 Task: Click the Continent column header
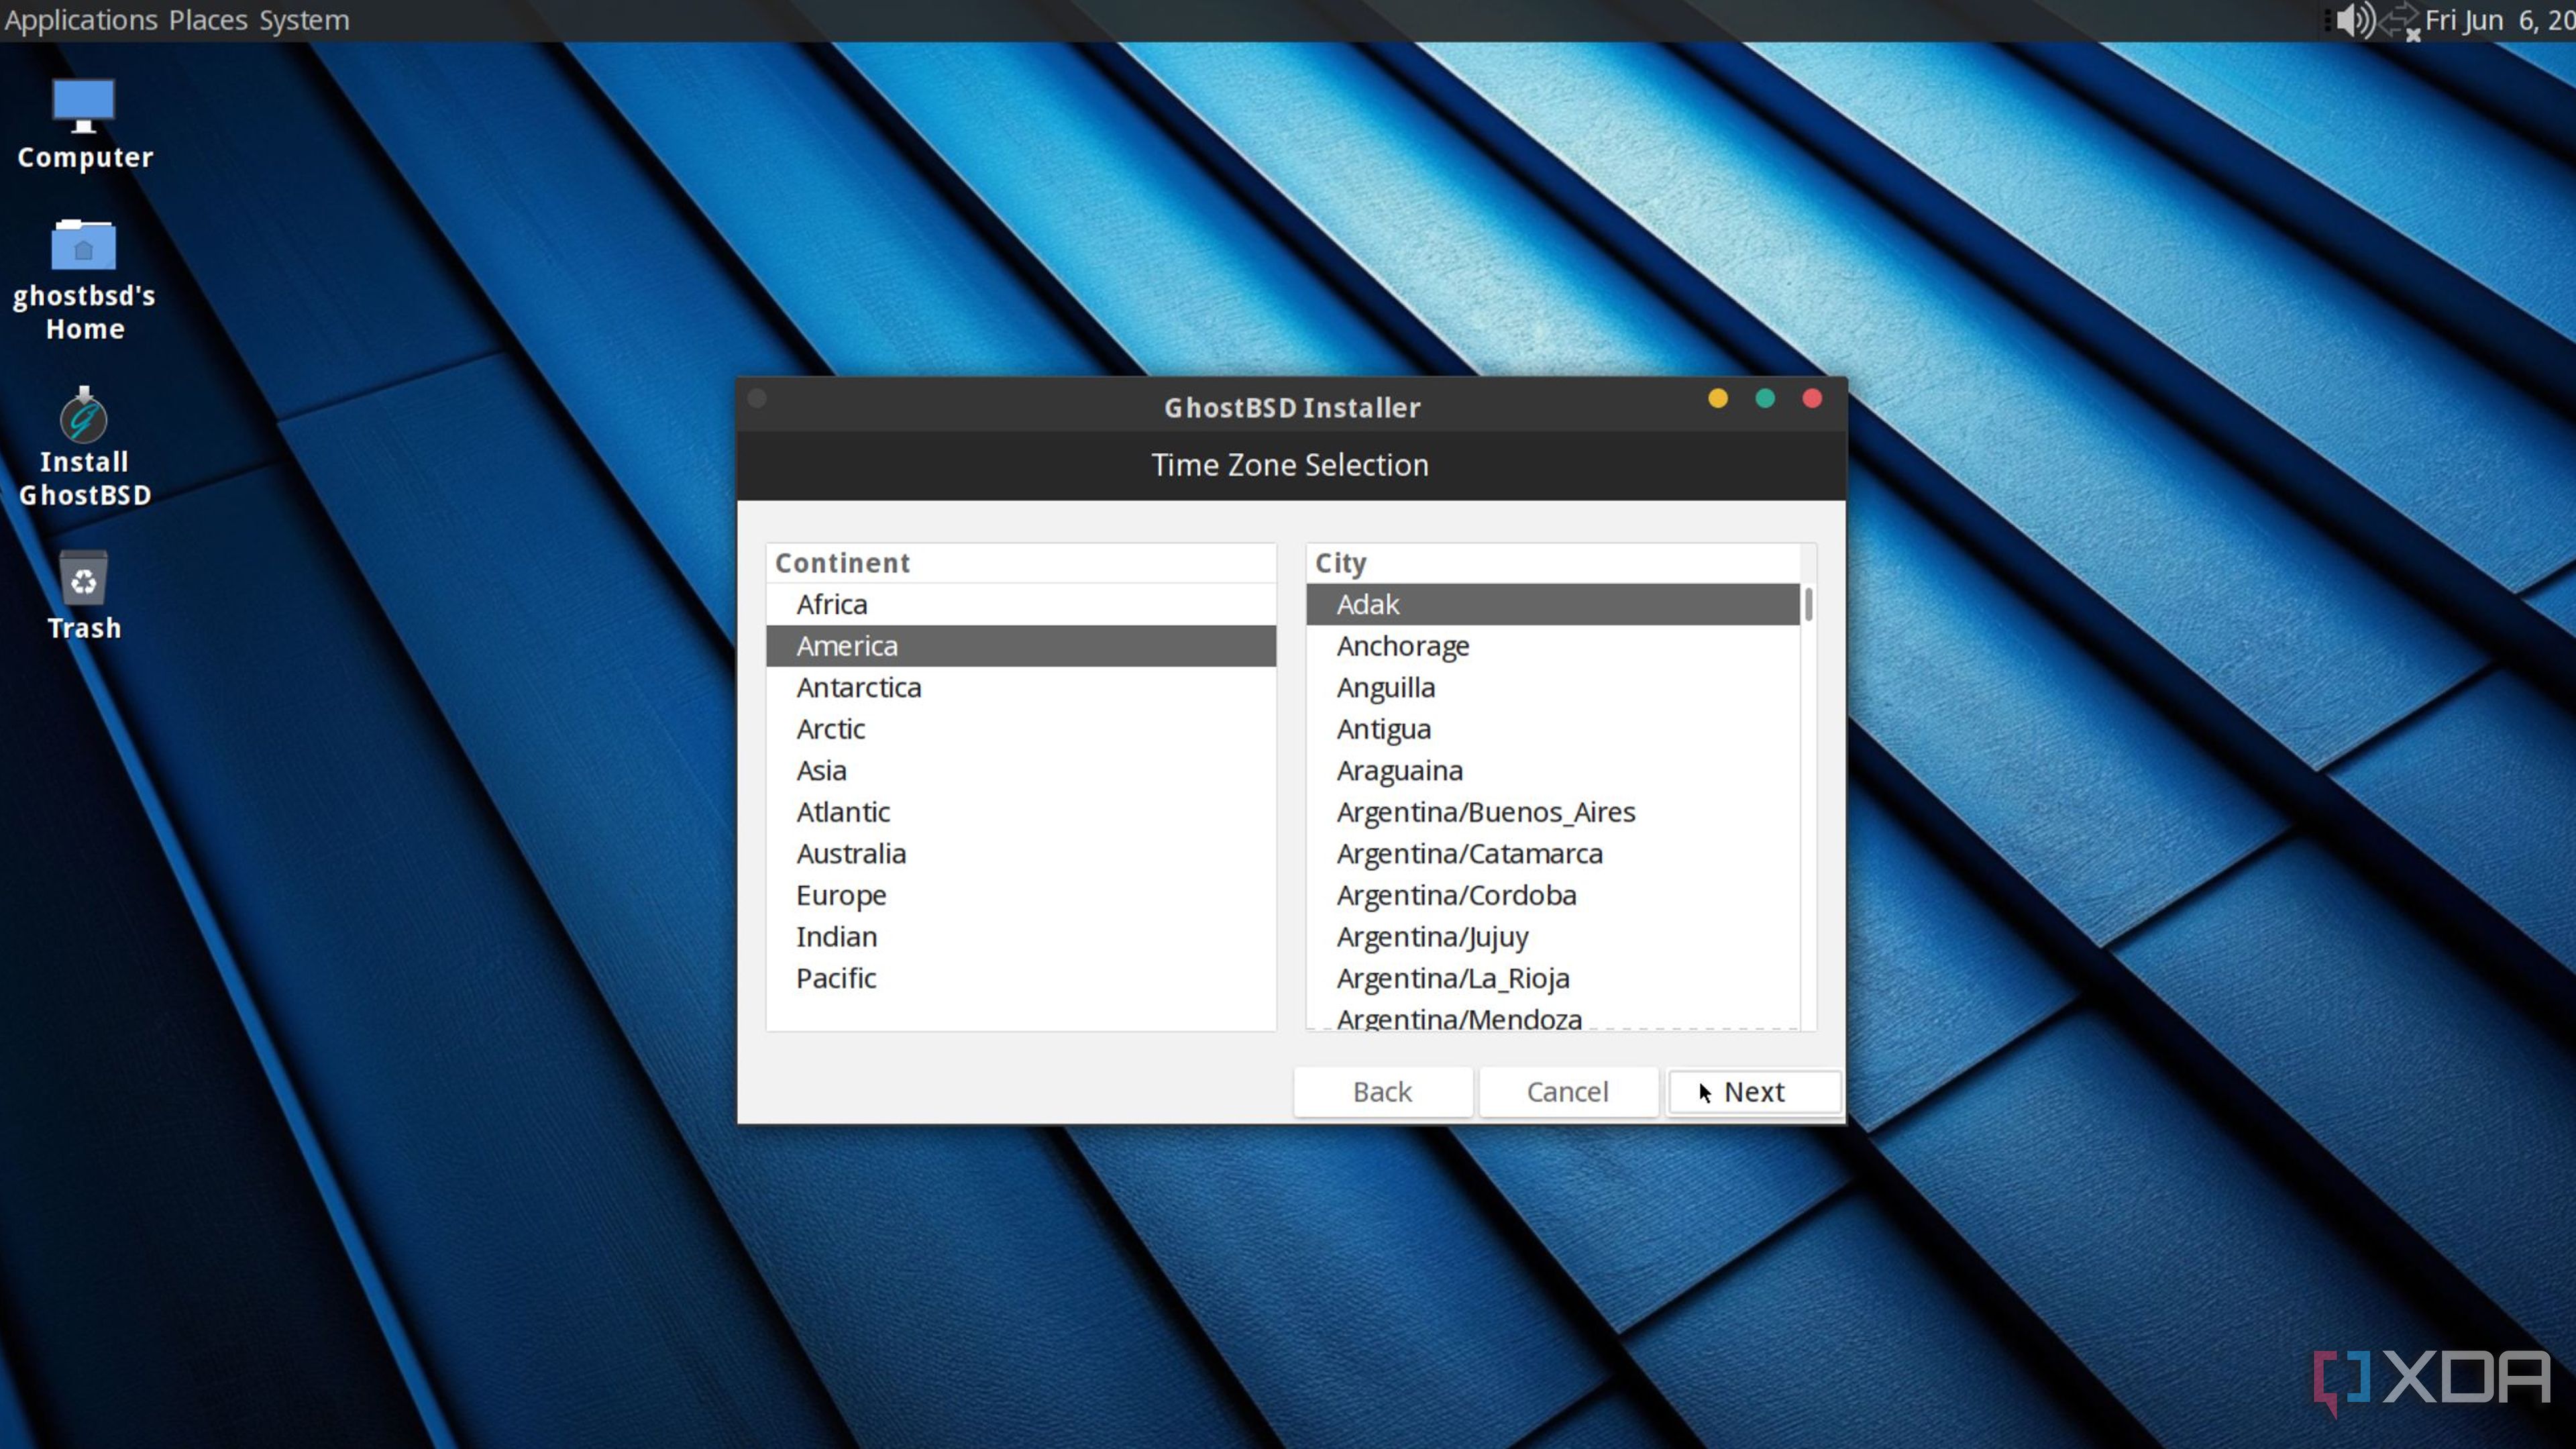click(843, 563)
